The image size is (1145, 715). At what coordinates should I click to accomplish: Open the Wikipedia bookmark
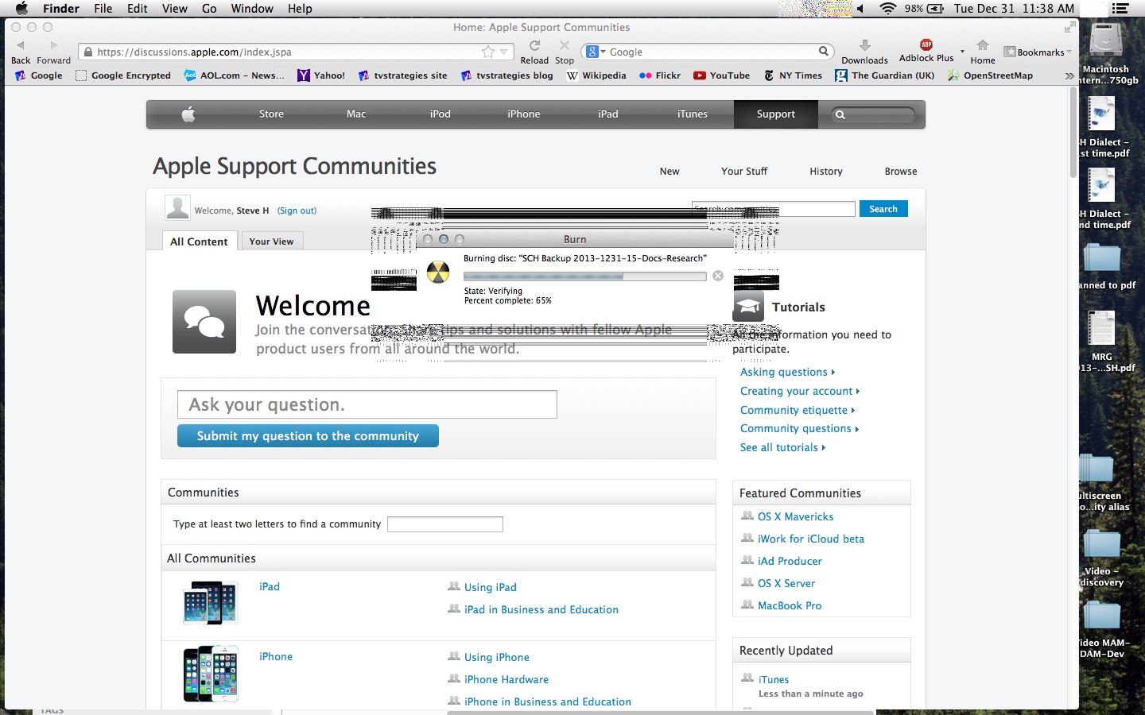(x=596, y=75)
